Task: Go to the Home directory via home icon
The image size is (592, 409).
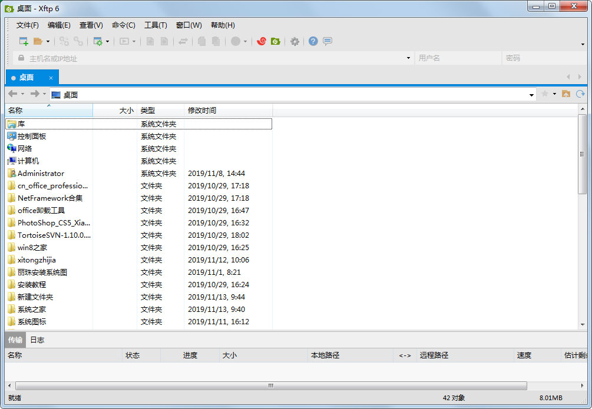Action: click(x=566, y=94)
